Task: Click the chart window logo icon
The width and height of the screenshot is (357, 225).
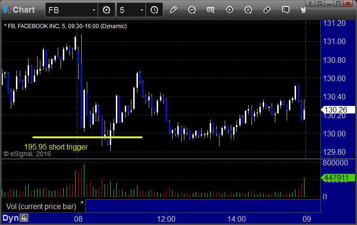Action: (x=7, y=9)
